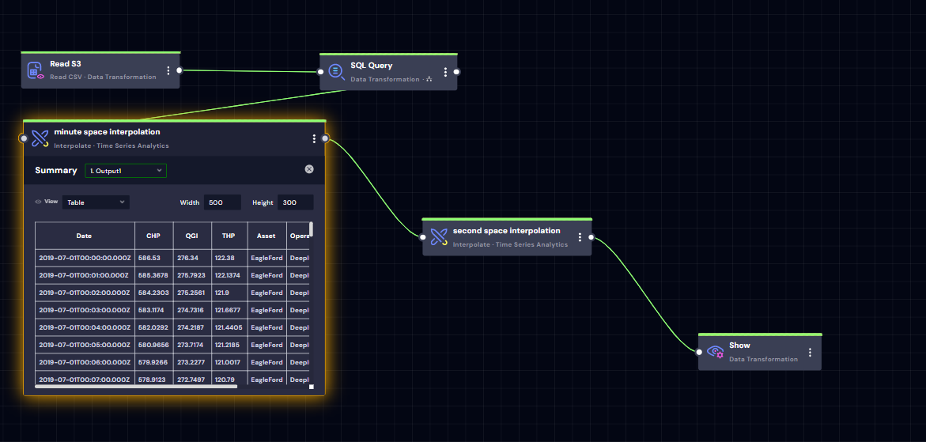Click the CHP column header

tap(154, 236)
